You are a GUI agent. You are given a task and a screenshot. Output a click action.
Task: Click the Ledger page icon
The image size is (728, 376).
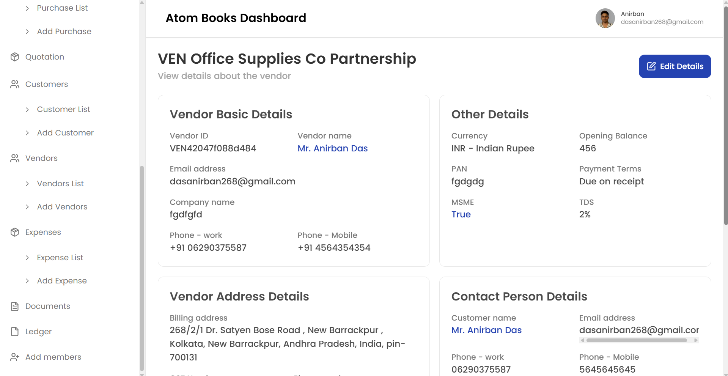pos(15,332)
